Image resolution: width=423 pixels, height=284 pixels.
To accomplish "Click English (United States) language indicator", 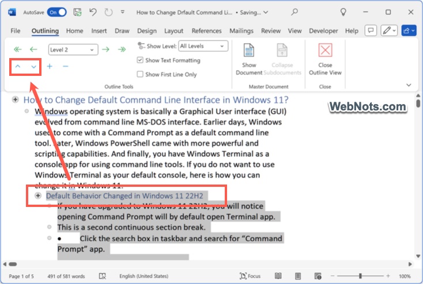I will [144, 276].
